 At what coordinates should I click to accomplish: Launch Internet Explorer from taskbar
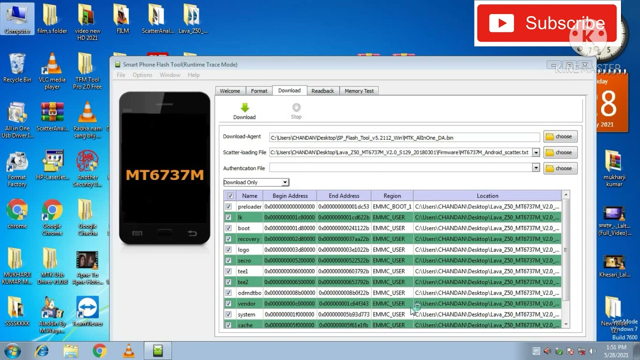[x=42, y=351]
